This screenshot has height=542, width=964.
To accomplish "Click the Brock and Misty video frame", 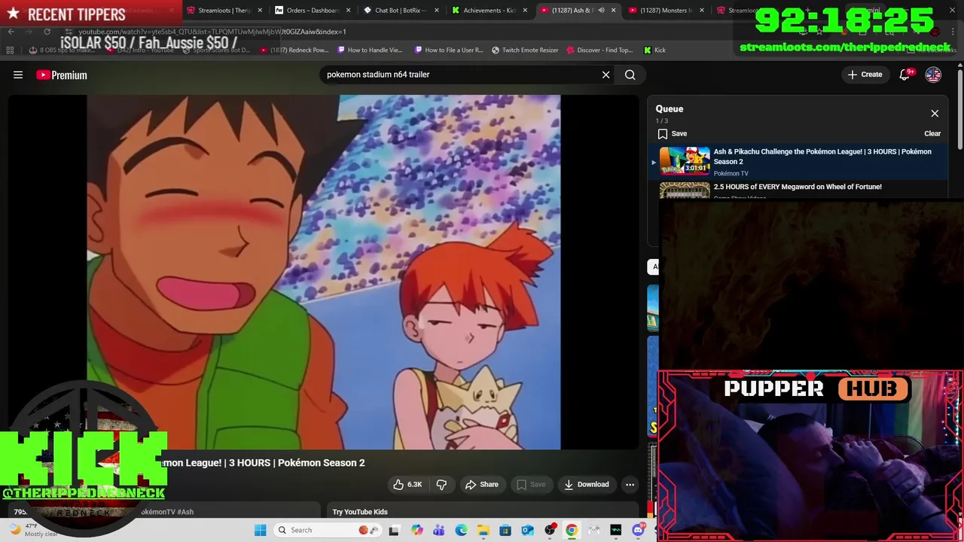I will 324,272.
